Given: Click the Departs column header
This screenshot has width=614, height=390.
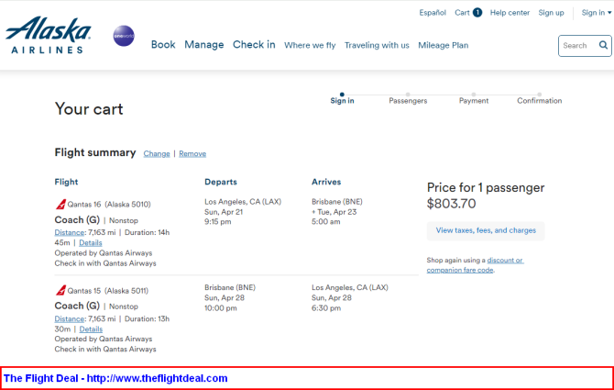Looking at the screenshot, I should pos(221,182).
